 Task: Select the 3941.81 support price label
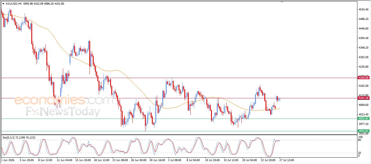click(363, 131)
